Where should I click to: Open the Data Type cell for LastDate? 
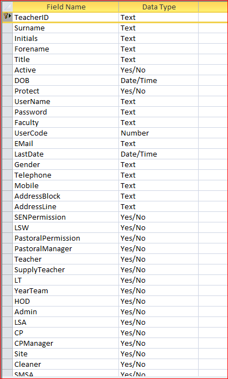(x=159, y=154)
